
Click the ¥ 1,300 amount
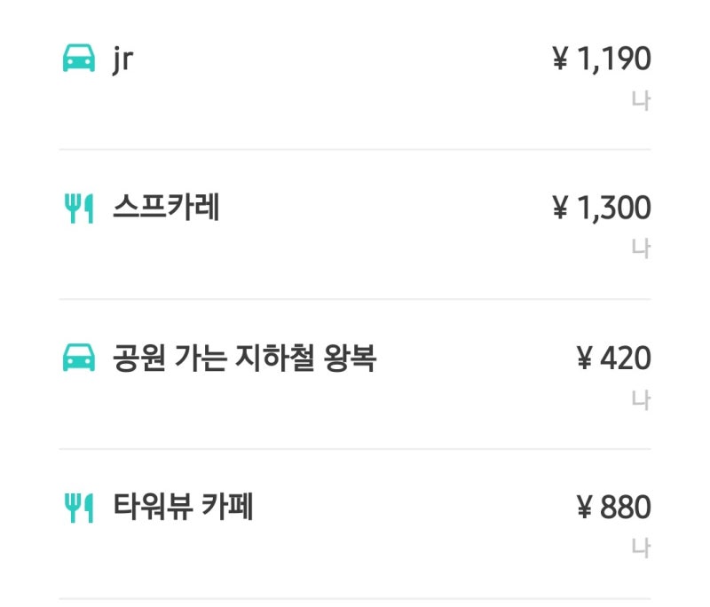coord(602,208)
